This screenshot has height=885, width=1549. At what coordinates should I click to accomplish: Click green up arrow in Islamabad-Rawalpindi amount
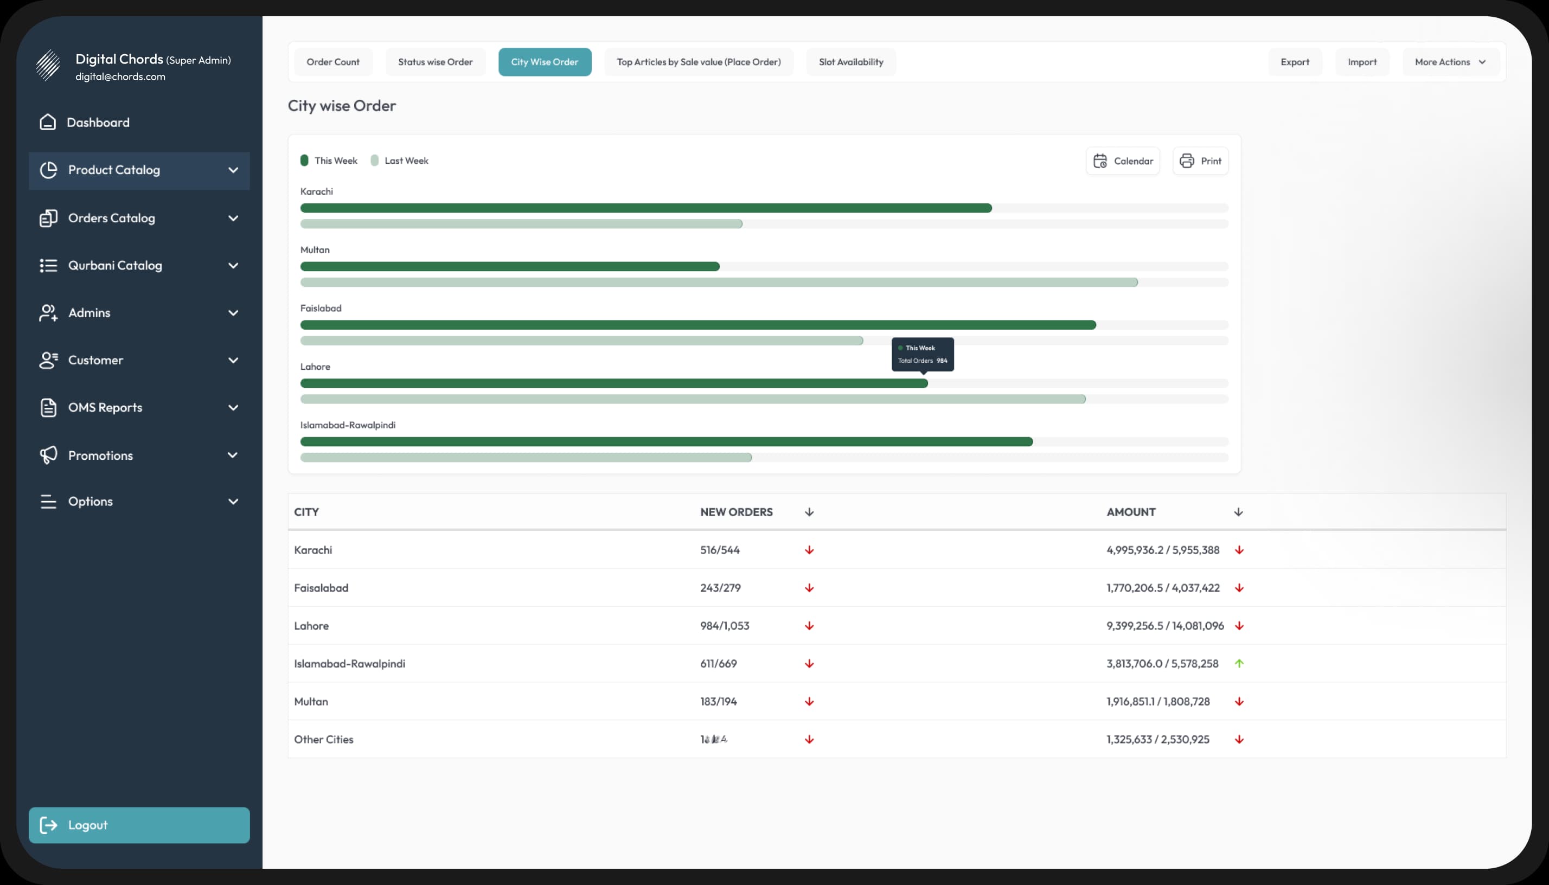[1239, 664]
